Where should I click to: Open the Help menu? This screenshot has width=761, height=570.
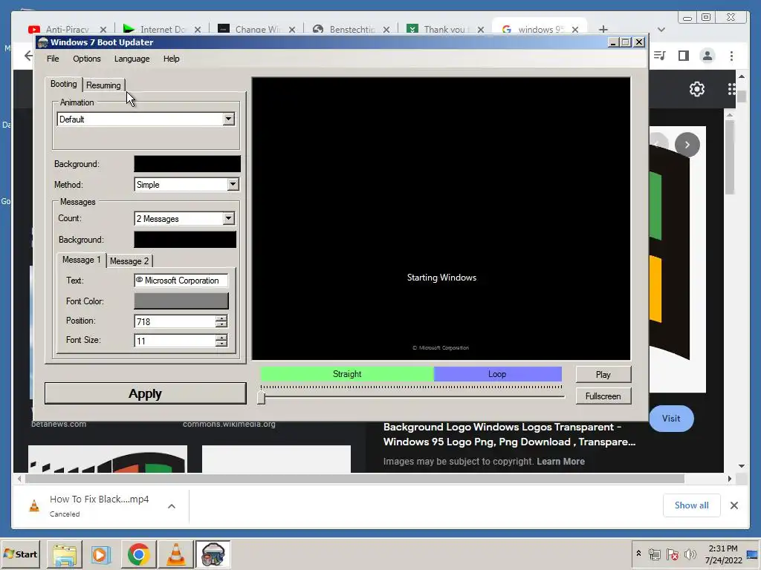172,59
